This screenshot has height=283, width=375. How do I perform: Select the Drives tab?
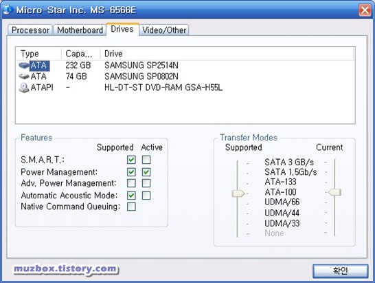tap(122, 29)
